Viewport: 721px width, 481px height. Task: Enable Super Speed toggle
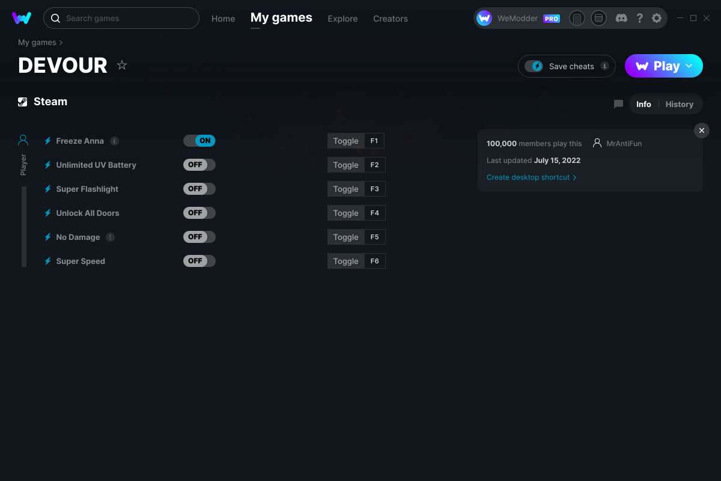click(199, 261)
